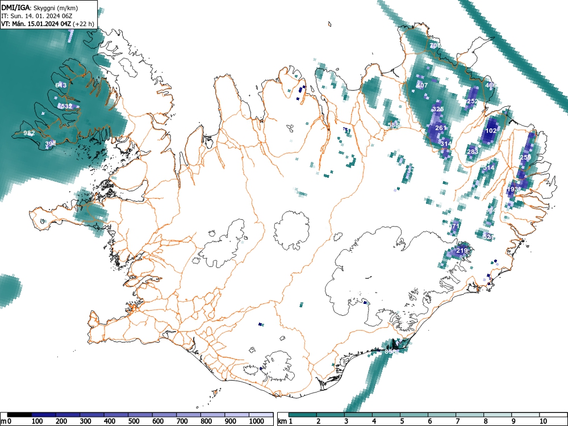Click the visibility value 391 on the map
The width and height of the screenshot is (568, 426).
coord(51,144)
